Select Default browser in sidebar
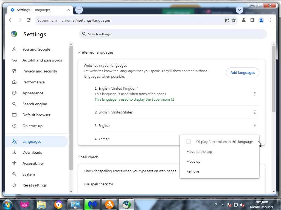 (37, 115)
